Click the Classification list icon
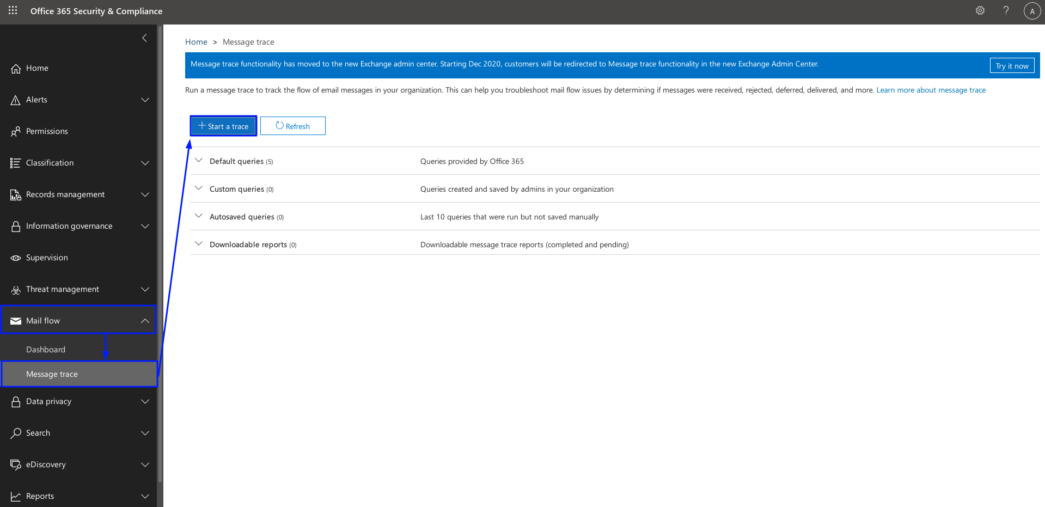Screen dimensions: 1045x507 pos(16,163)
